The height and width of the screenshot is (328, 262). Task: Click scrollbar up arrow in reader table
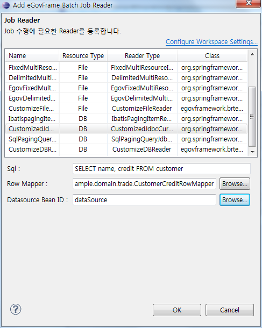(x=252, y=55)
